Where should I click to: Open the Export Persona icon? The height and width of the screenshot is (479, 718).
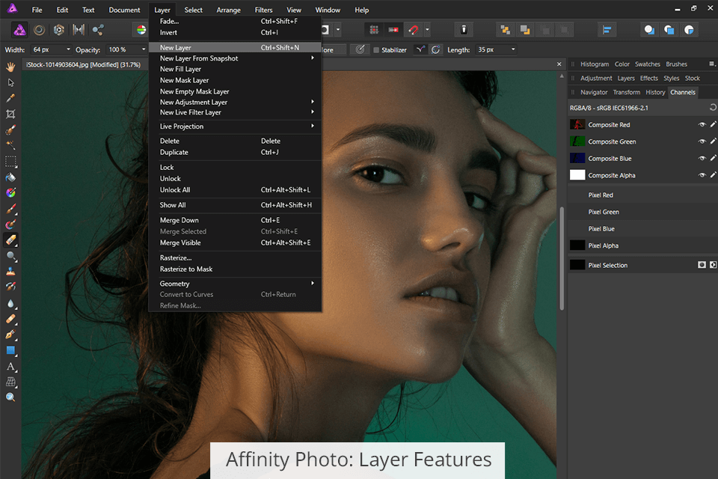97,30
